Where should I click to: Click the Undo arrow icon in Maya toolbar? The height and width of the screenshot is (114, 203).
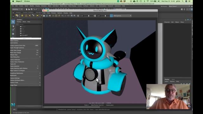coord(34,9)
